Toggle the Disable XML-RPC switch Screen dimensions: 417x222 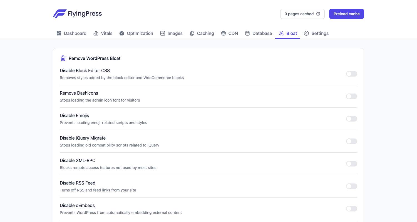point(351,164)
